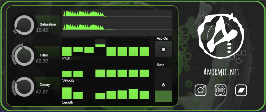Click the Filter value 62.39
This screenshot has height=112, width=266.
[x=42, y=61]
